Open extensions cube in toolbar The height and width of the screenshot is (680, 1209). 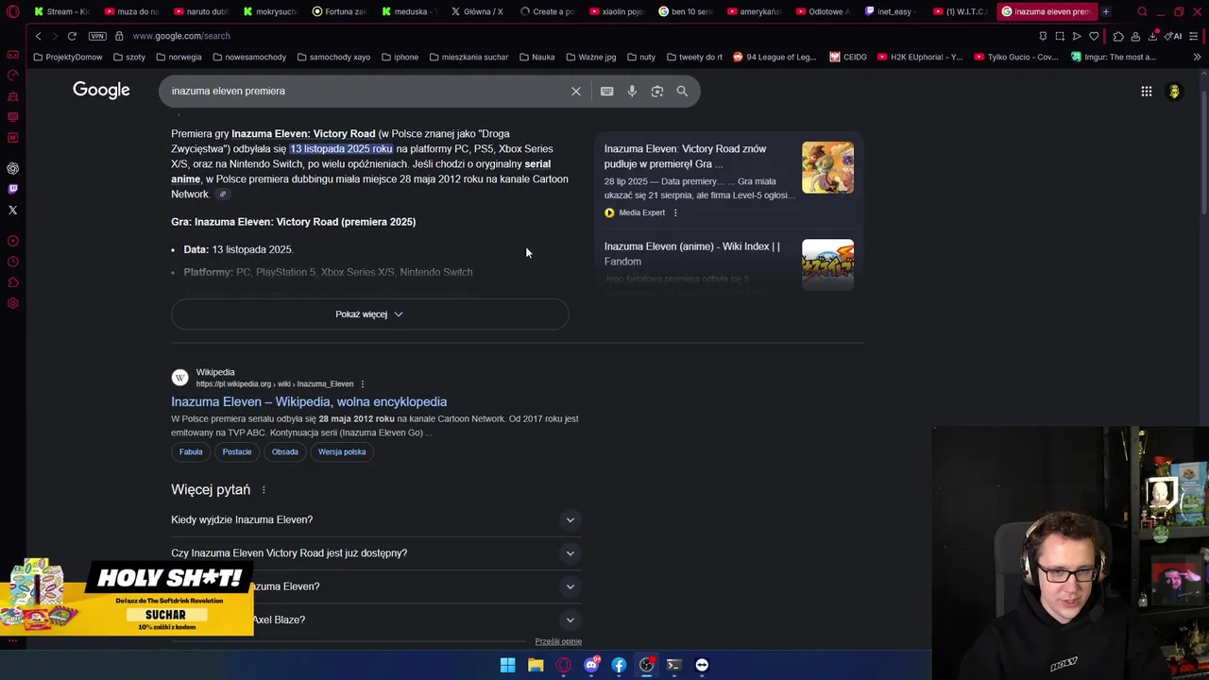[x=1118, y=36]
